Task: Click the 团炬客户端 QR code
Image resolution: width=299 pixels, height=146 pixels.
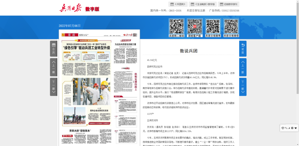Action: point(195,28)
